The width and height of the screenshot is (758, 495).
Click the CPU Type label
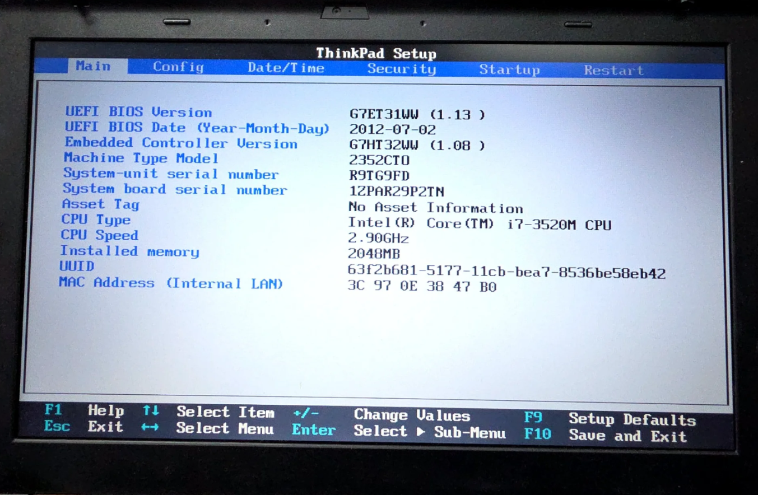(x=96, y=220)
